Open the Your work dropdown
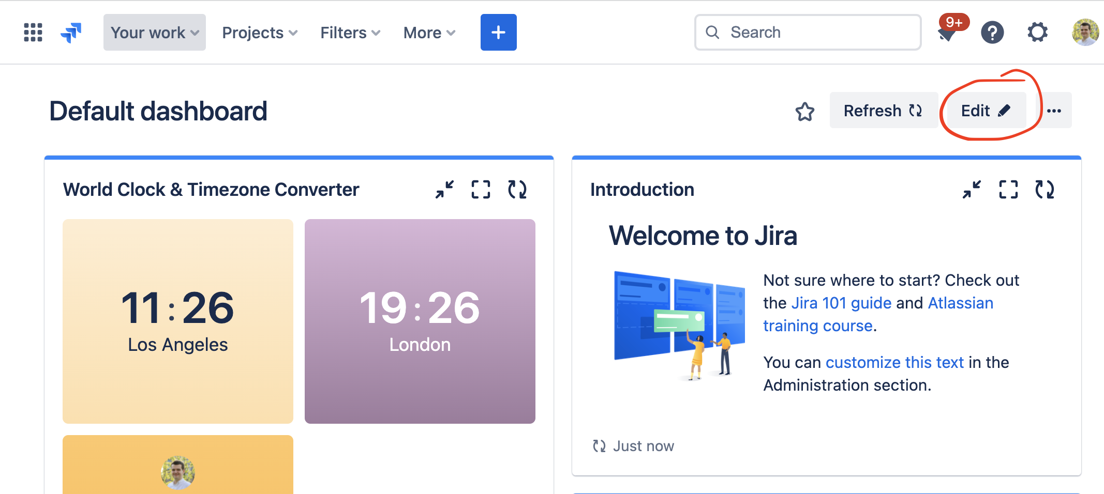This screenshot has width=1104, height=494. click(155, 33)
